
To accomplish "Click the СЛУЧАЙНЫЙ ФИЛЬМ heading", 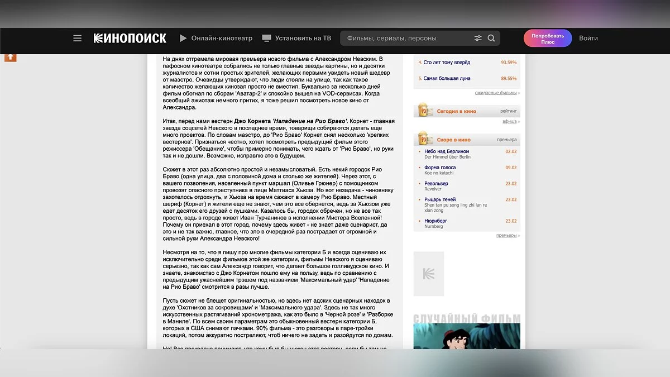I will pos(467,319).
